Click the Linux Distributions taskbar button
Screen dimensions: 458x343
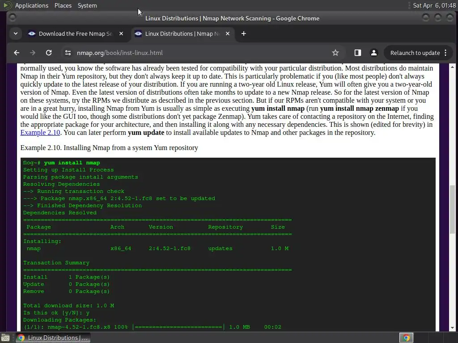tap(53, 338)
